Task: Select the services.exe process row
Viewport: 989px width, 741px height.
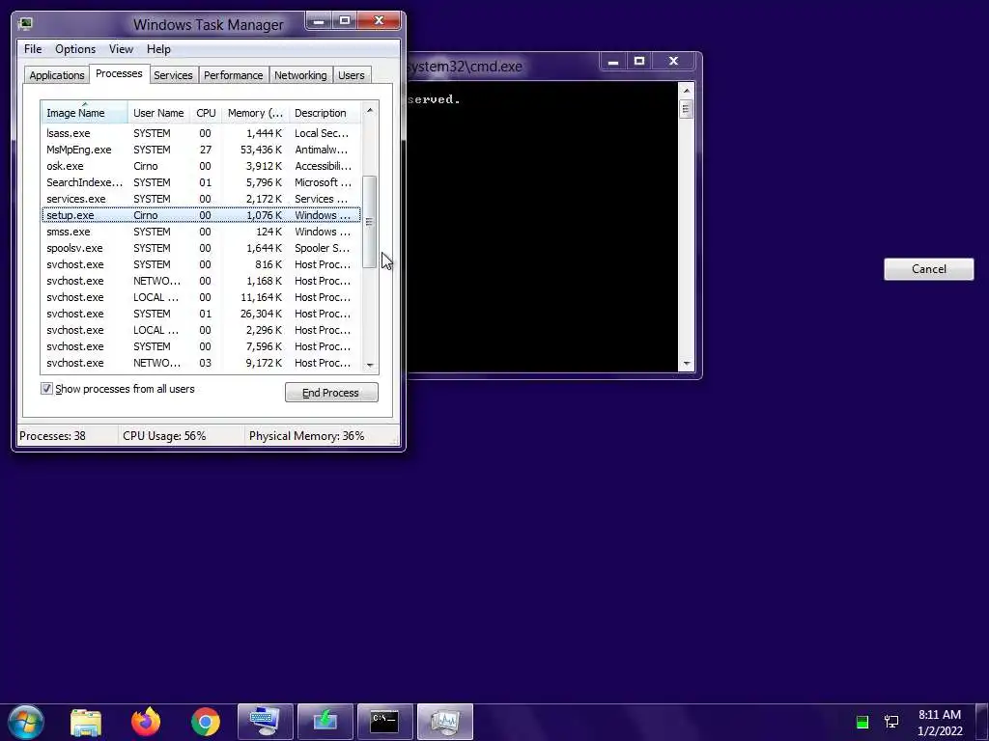Action: (201, 199)
